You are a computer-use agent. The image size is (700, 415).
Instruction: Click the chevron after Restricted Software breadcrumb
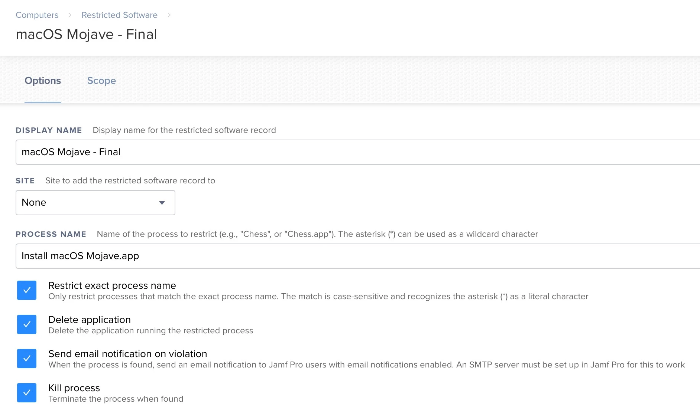point(169,15)
